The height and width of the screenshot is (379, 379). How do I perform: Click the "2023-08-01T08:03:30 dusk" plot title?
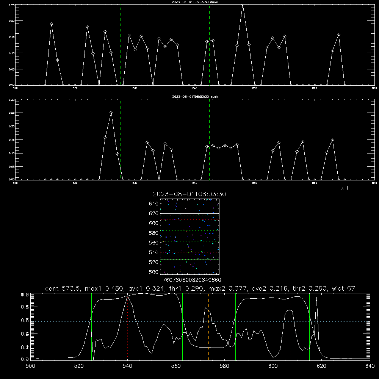point(195,97)
